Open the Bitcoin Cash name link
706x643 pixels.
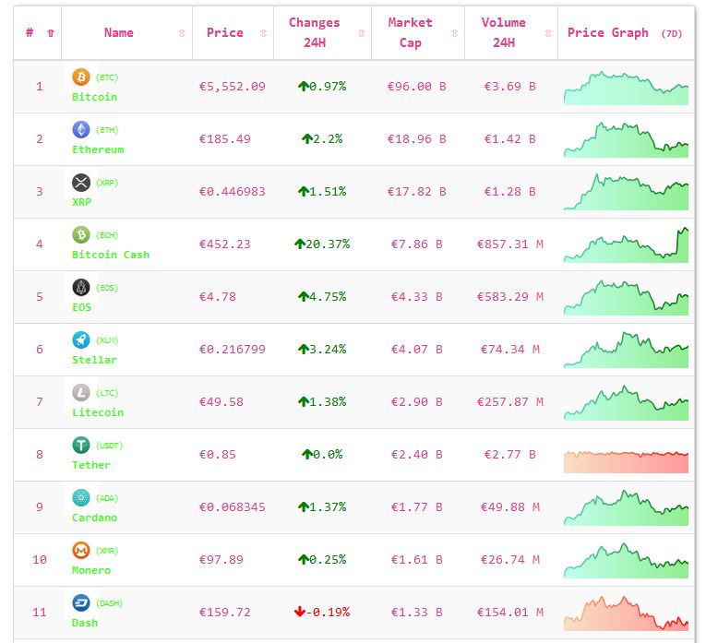pos(110,255)
